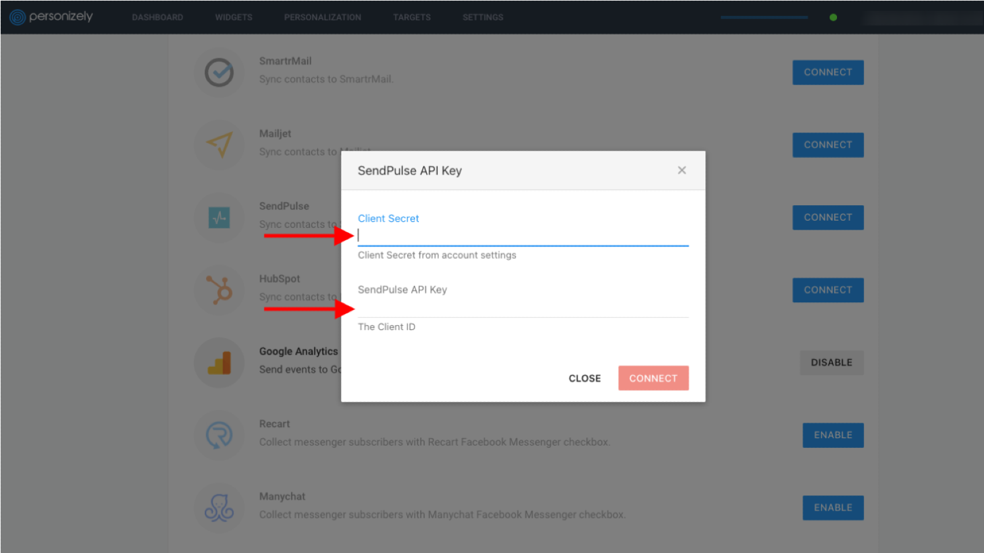Focus the Client Secret input field

tap(523, 236)
